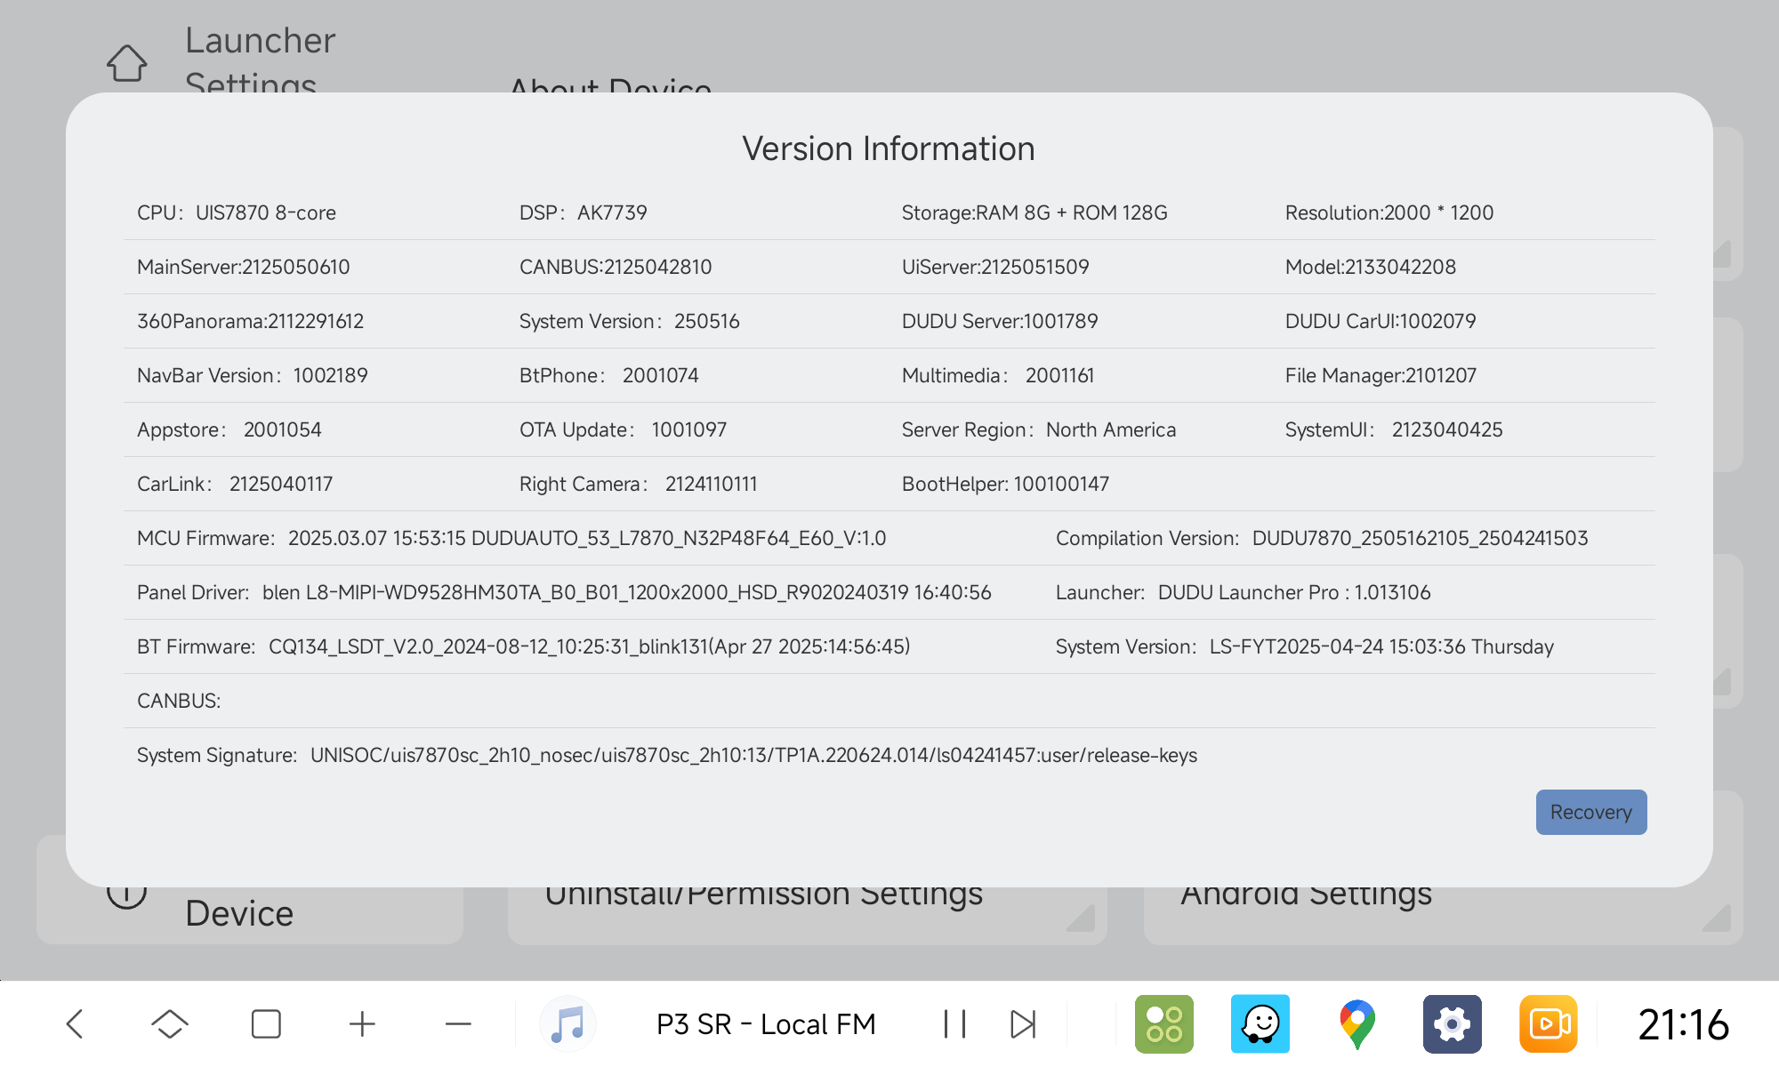Open the settings gear app
This screenshot has width=1779, height=1067.
point(1452,1023)
